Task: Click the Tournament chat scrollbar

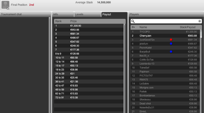Action: coord(50,65)
